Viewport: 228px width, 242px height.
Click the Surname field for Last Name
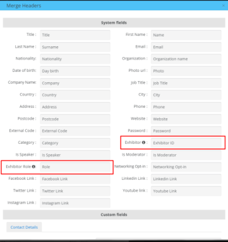[75, 47]
